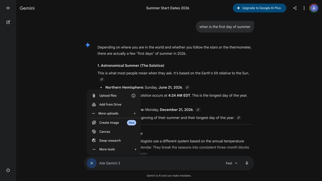The height and width of the screenshot is (181, 322).
Task: Click the info icon beside Upload files
Action: click(x=133, y=96)
